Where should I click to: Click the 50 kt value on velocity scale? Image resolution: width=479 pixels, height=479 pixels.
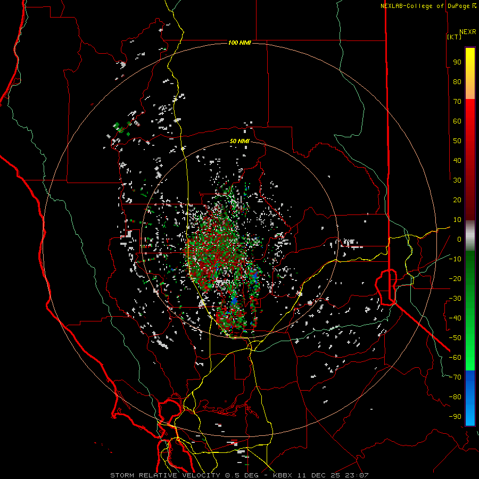pos(457,141)
